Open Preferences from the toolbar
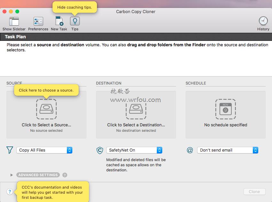 (x=38, y=21)
